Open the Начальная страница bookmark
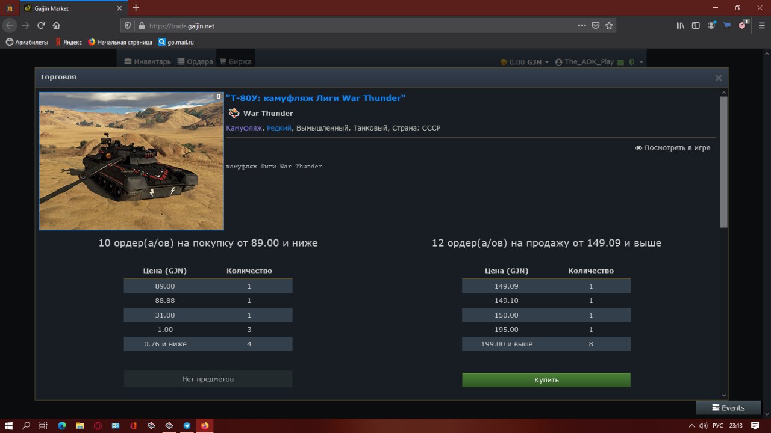This screenshot has width=771, height=433. [x=120, y=42]
